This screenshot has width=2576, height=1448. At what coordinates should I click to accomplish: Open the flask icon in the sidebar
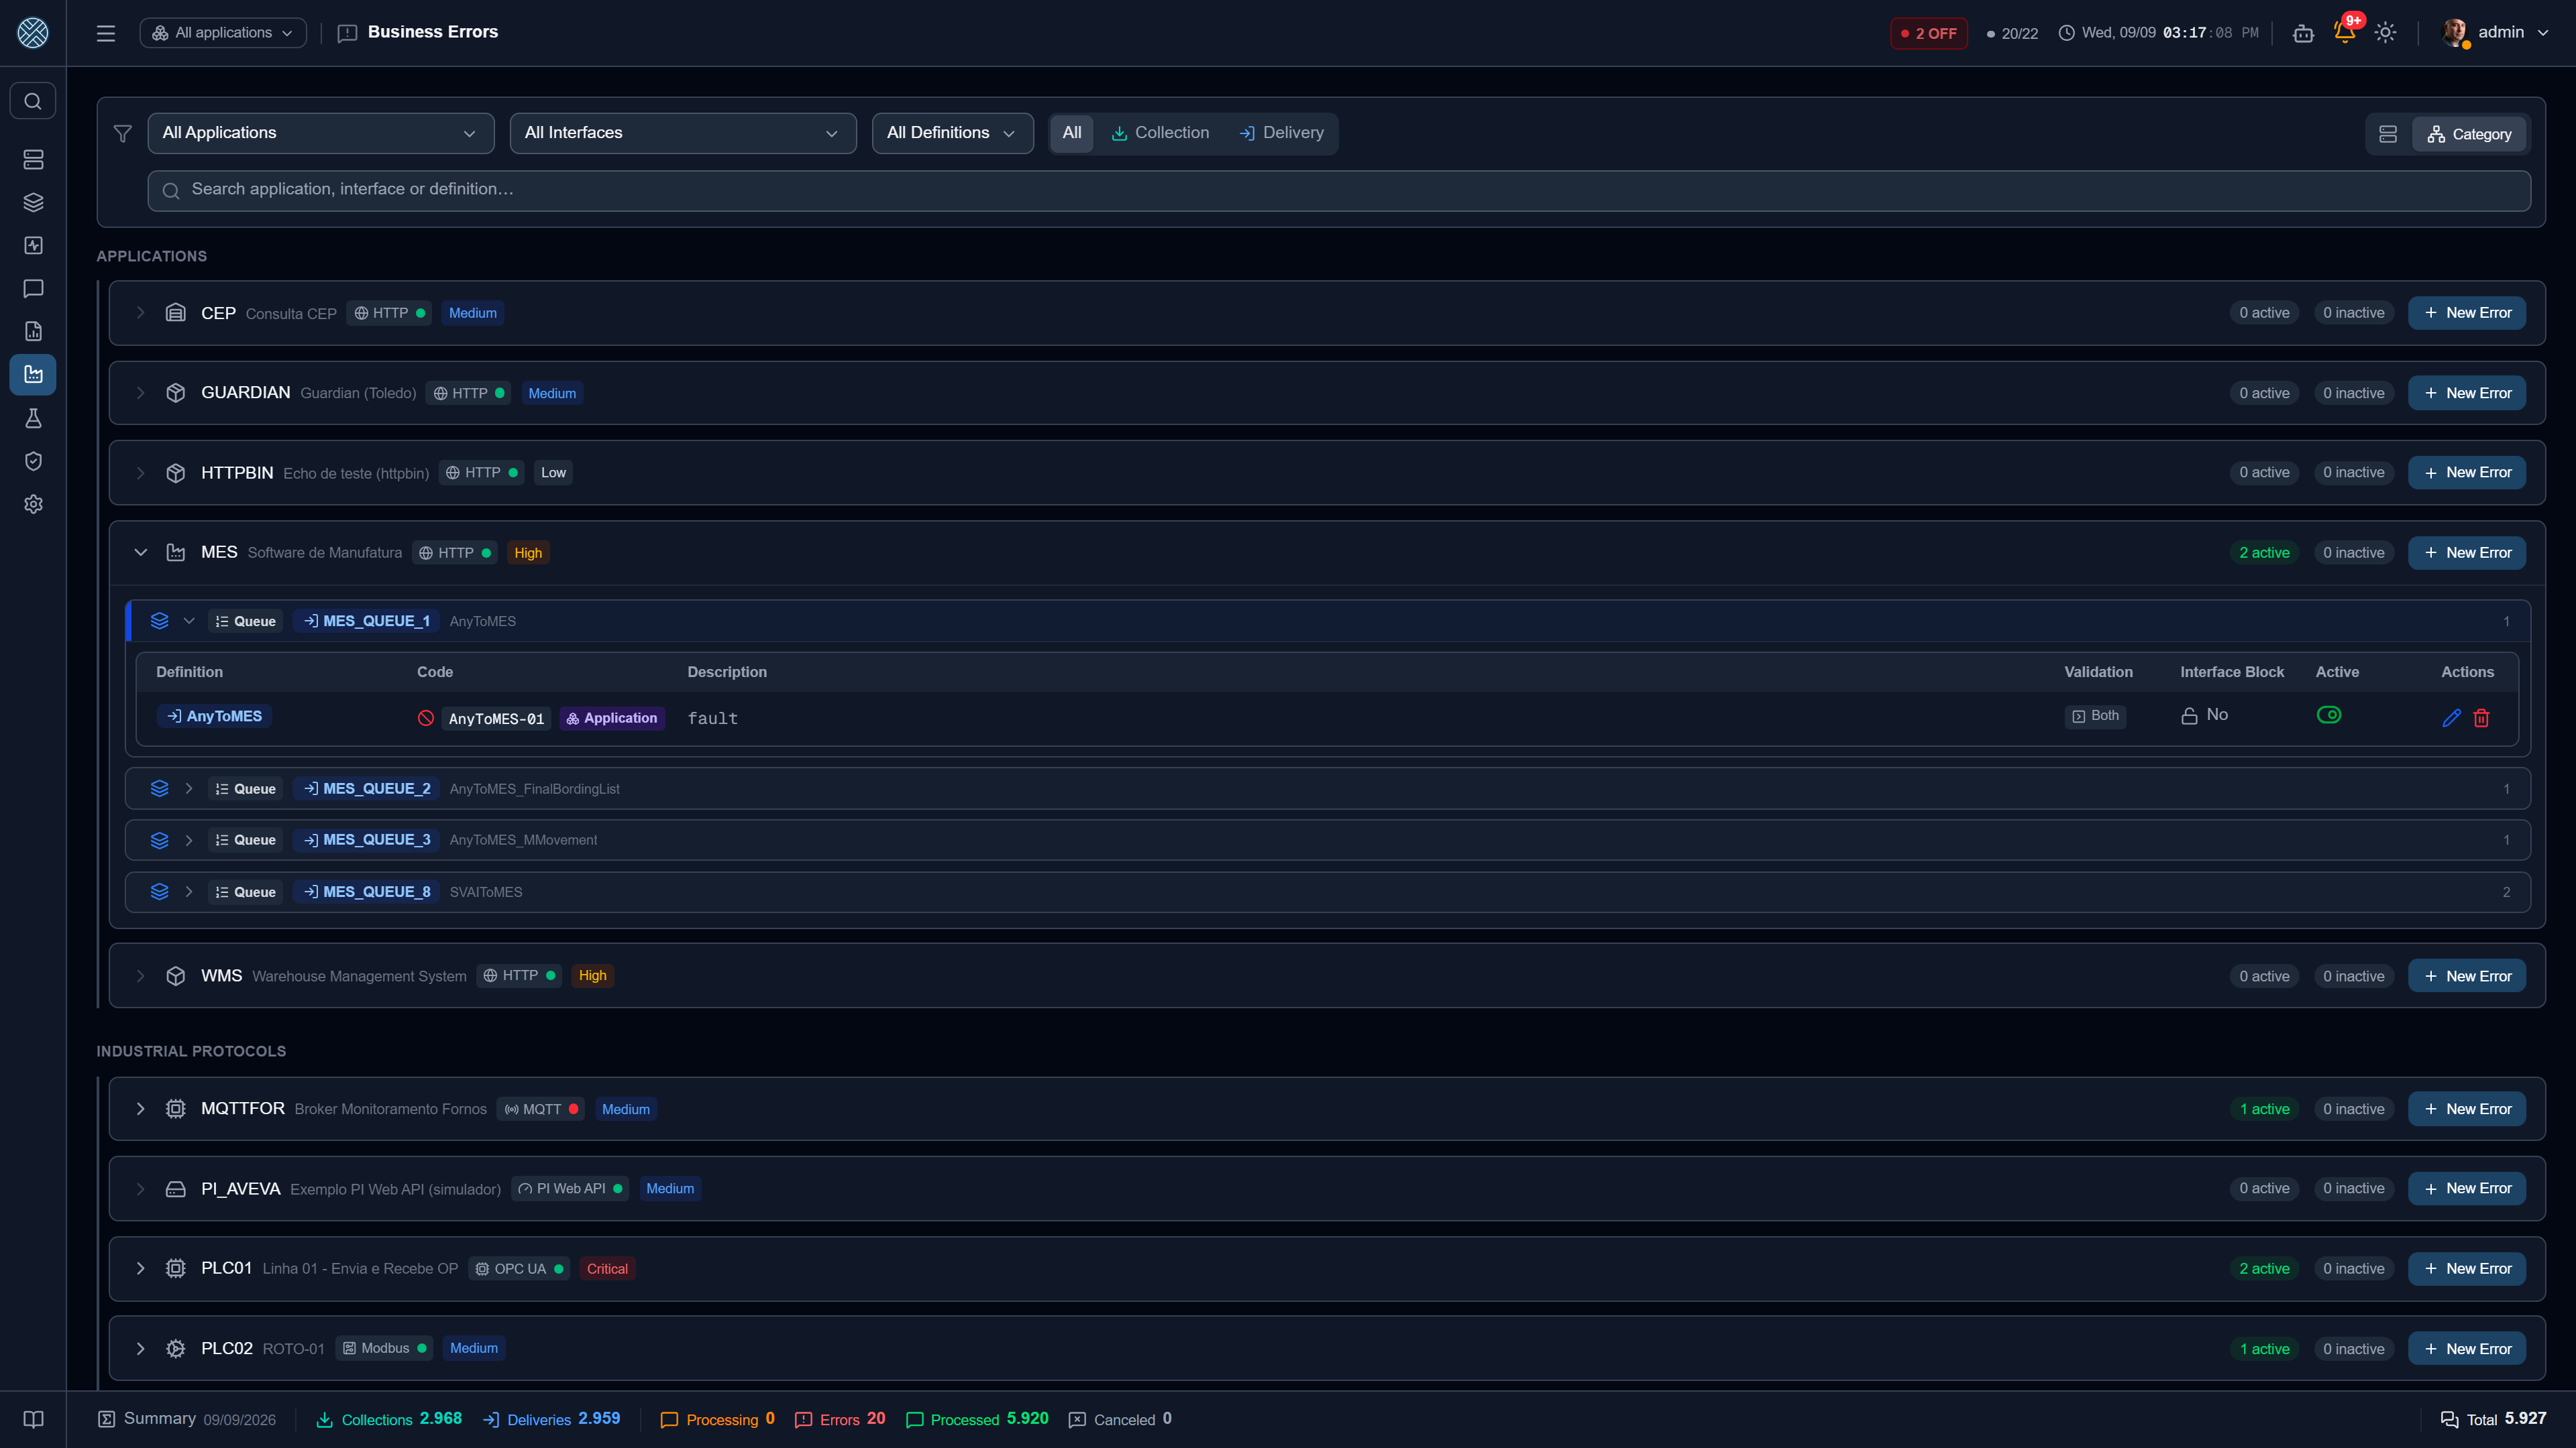pyautogui.click(x=33, y=418)
